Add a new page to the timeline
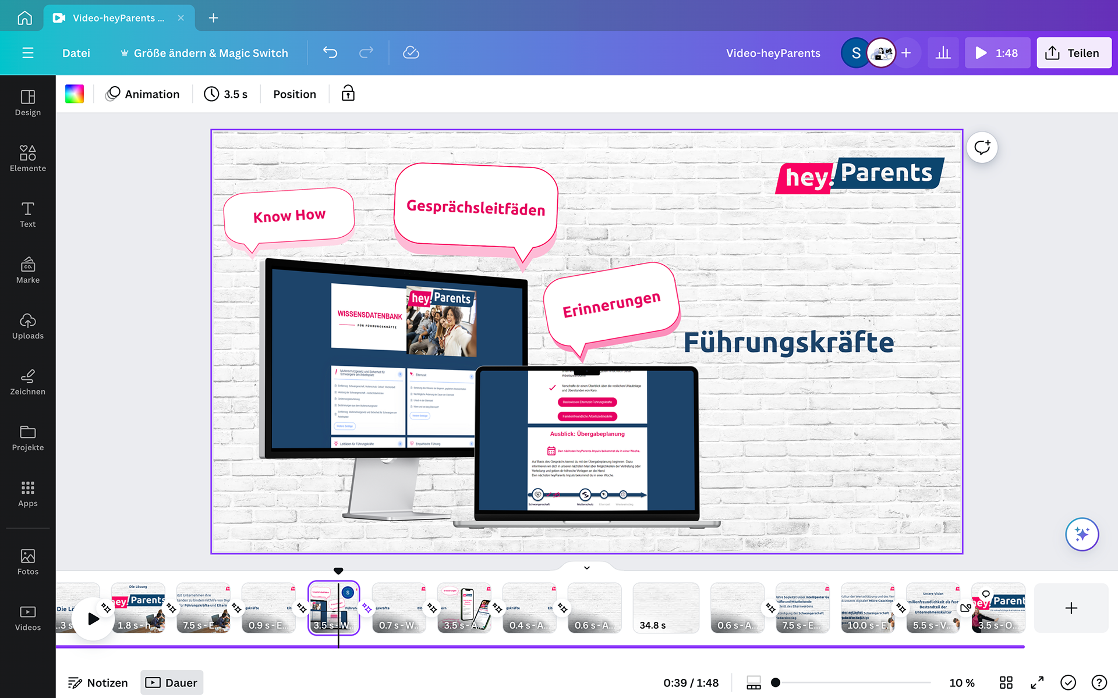 pyautogui.click(x=1071, y=608)
